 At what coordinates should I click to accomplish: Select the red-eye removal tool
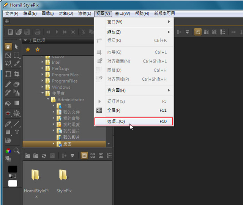8,113
